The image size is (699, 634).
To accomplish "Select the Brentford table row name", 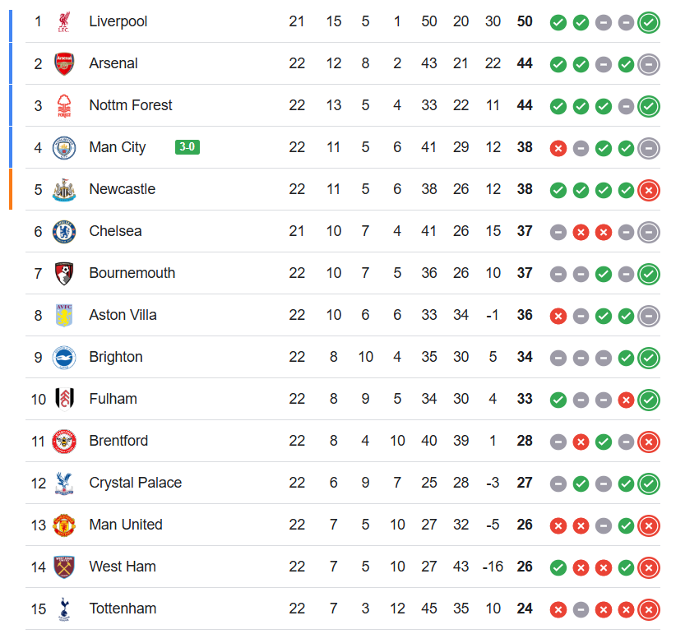I will (118, 441).
